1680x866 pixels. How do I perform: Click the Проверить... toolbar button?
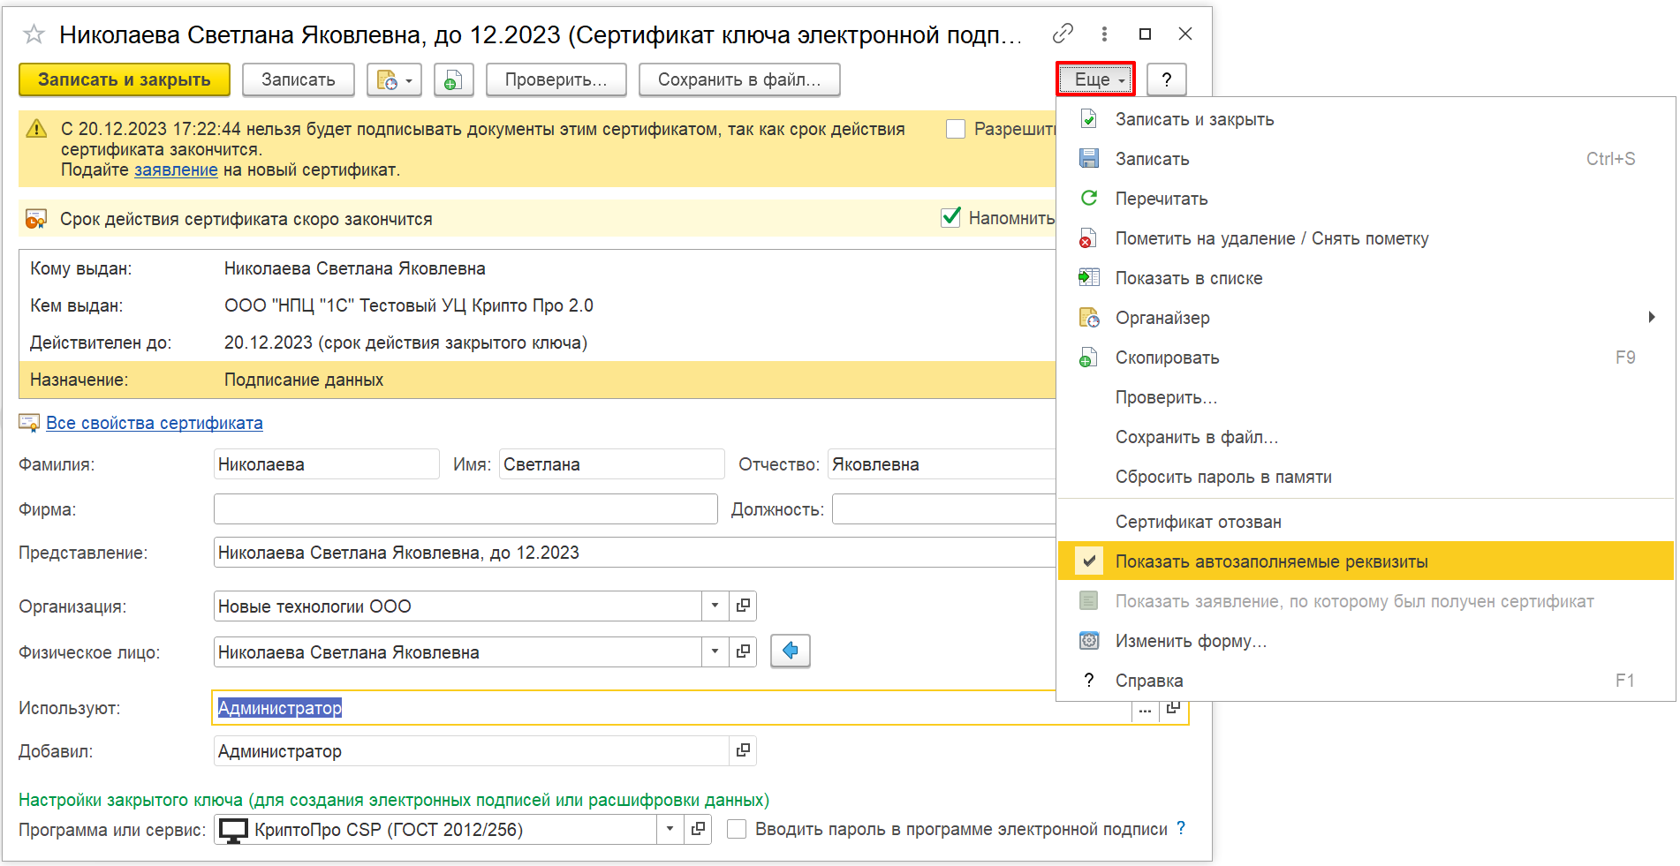[x=556, y=79]
